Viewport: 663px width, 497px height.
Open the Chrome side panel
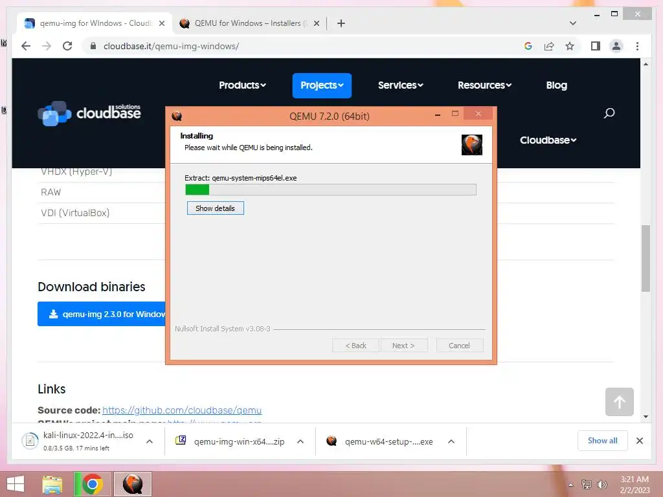tap(596, 46)
